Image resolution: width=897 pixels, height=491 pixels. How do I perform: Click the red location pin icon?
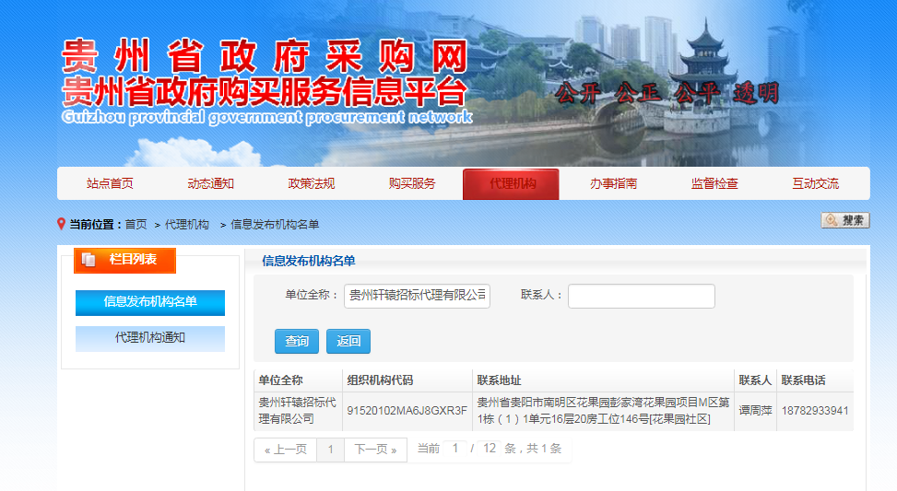tap(62, 224)
